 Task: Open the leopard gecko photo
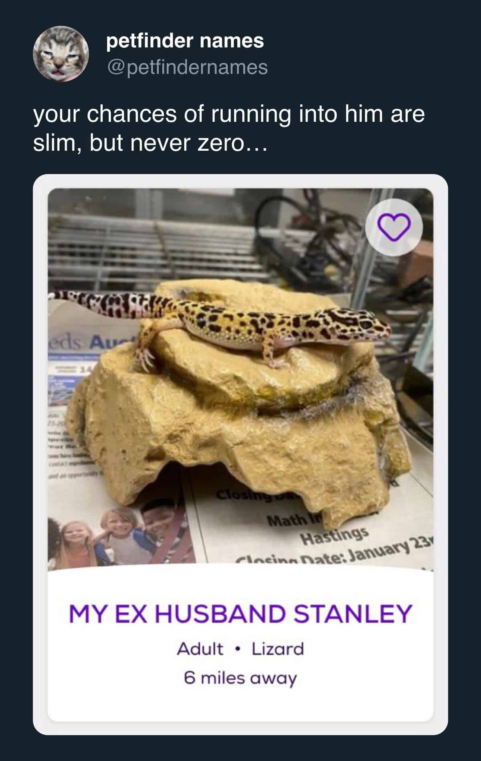(240, 379)
